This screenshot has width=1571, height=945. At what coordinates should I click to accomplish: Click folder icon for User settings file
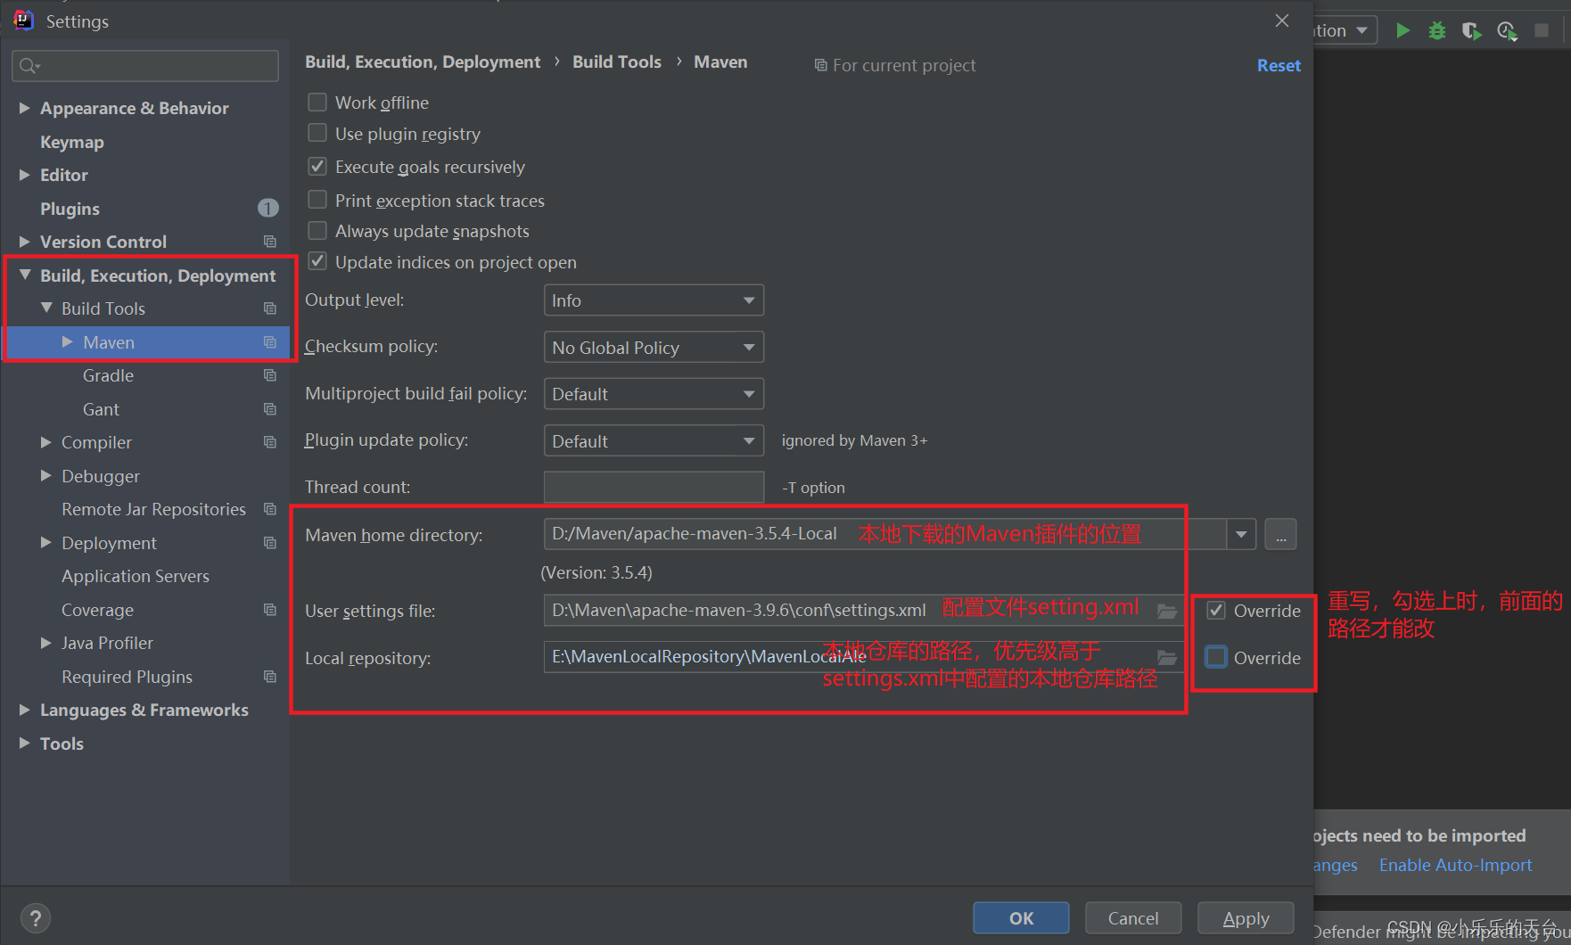coord(1167,611)
